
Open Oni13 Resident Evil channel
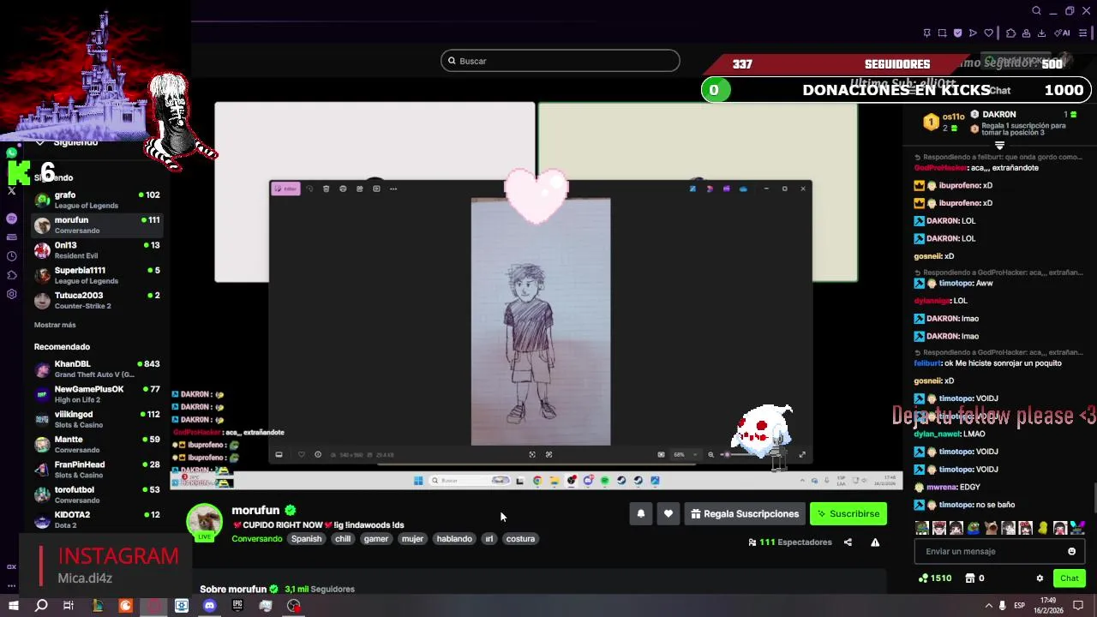pyautogui.click(x=97, y=250)
